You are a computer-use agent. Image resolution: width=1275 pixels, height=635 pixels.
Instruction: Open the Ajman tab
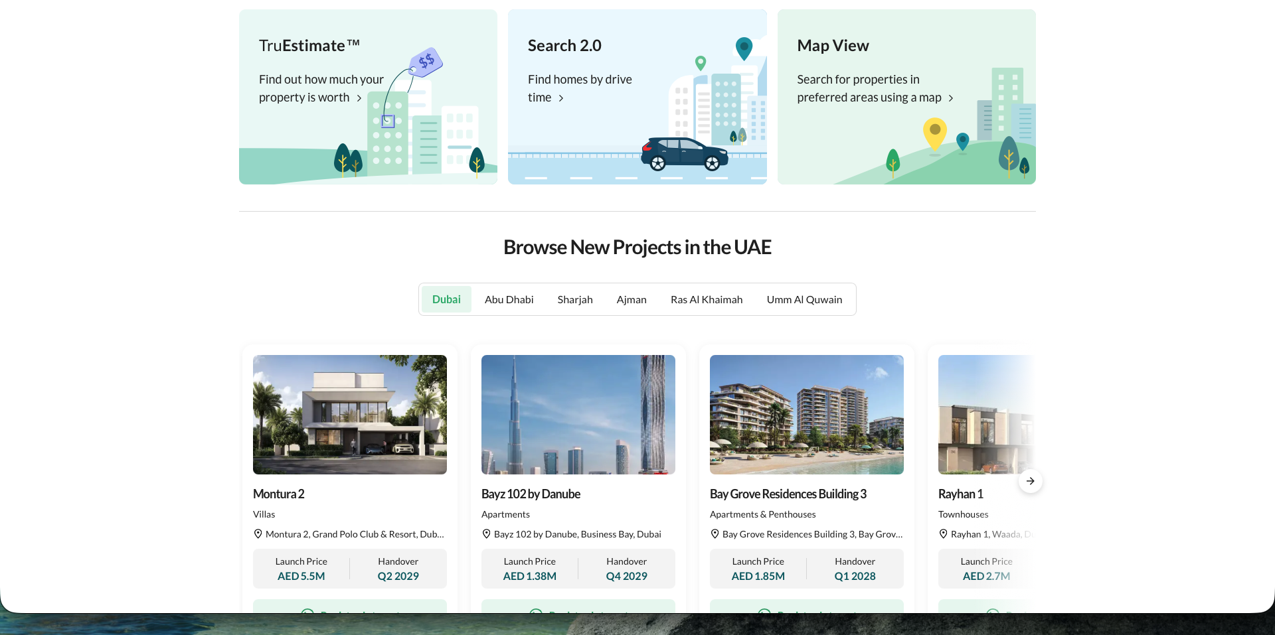pyautogui.click(x=632, y=299)
